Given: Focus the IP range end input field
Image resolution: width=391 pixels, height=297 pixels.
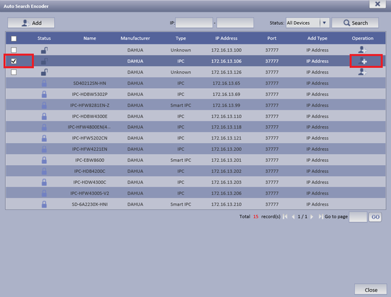Looking at the screenshot, I should click(x=235, y=23).
